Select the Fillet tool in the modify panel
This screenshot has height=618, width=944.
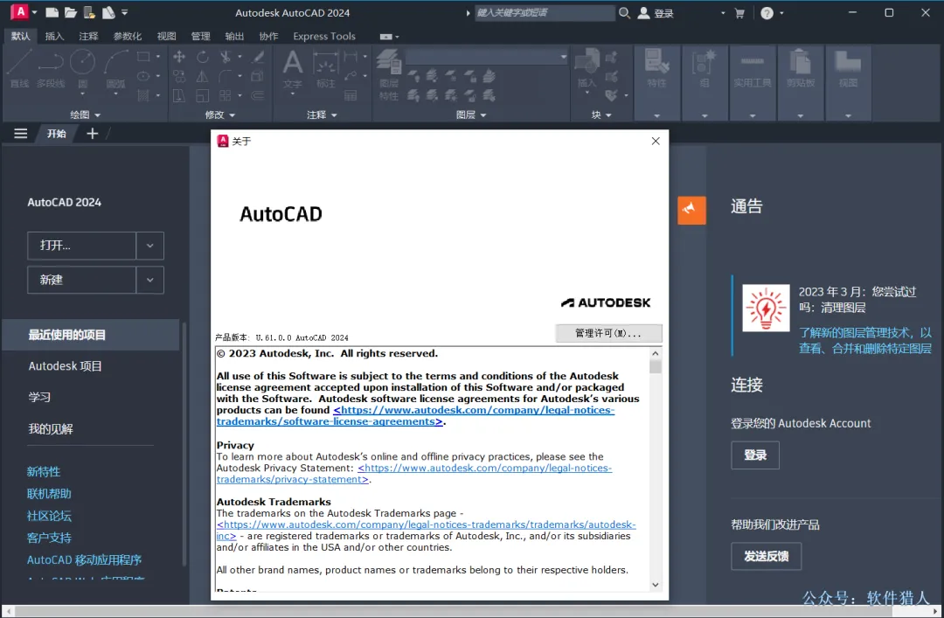[226, 76]
